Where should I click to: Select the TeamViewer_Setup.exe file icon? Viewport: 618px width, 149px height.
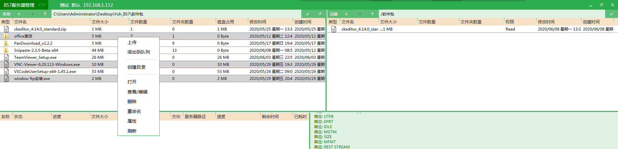[x=6, y=57]
